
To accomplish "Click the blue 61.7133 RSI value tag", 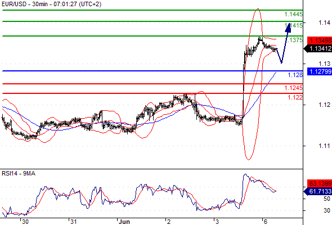I will coord(318,192).
